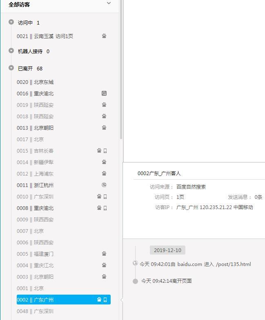Image resolution: width=265 pixels, height=320 pixels.
Task: Click the visitor IP 120.235.21.22 text
Action: (216, 207)
